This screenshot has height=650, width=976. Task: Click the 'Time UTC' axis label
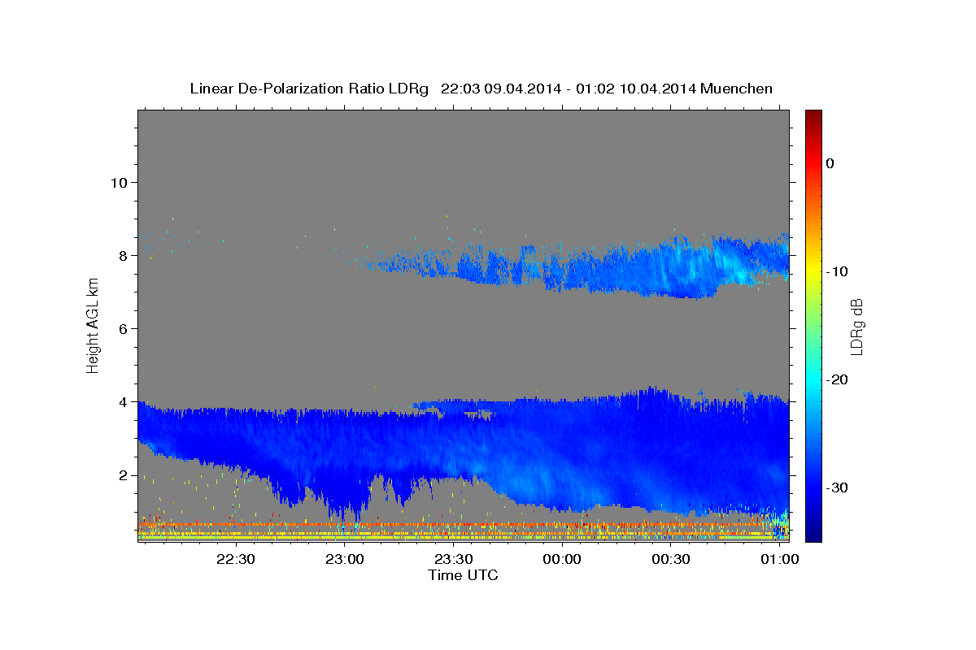(463, 575)
